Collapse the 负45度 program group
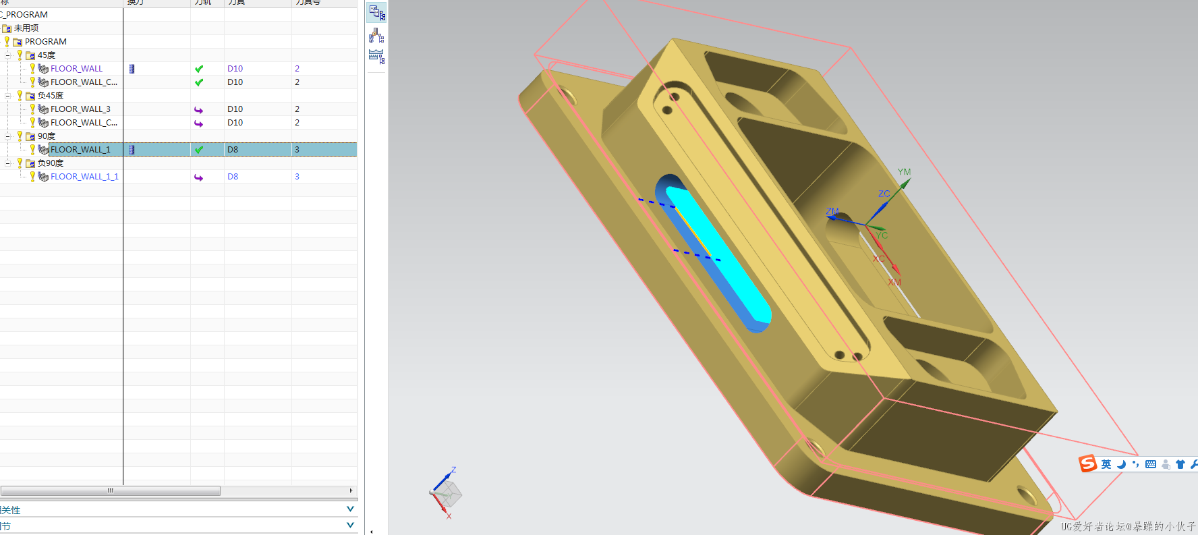This screenshot has width=1198, height=535. (9, 96)
